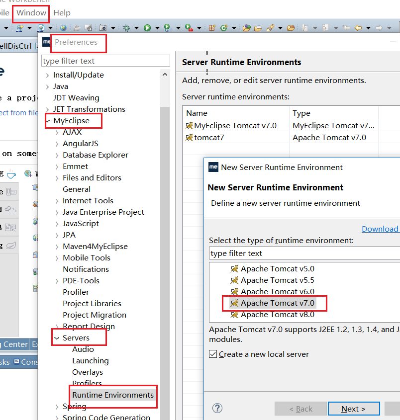Image resolution: width=400 pixels, height=420 pixels.
Task: Click the disabled Back button
Action: pyautogui.click(x=300, y=409)
